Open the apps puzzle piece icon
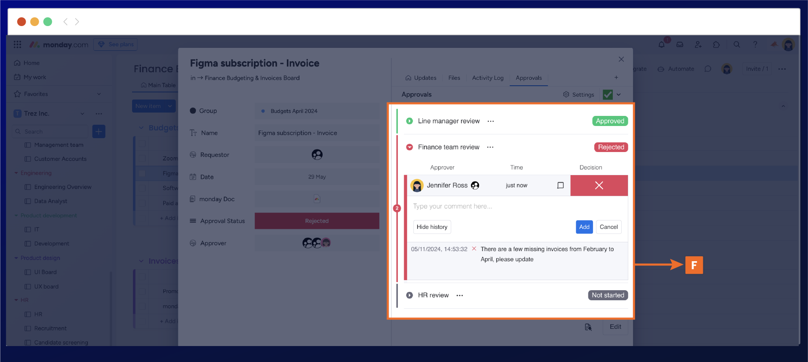The height and width of the screenshot is (362, 808). click(716, 45)
